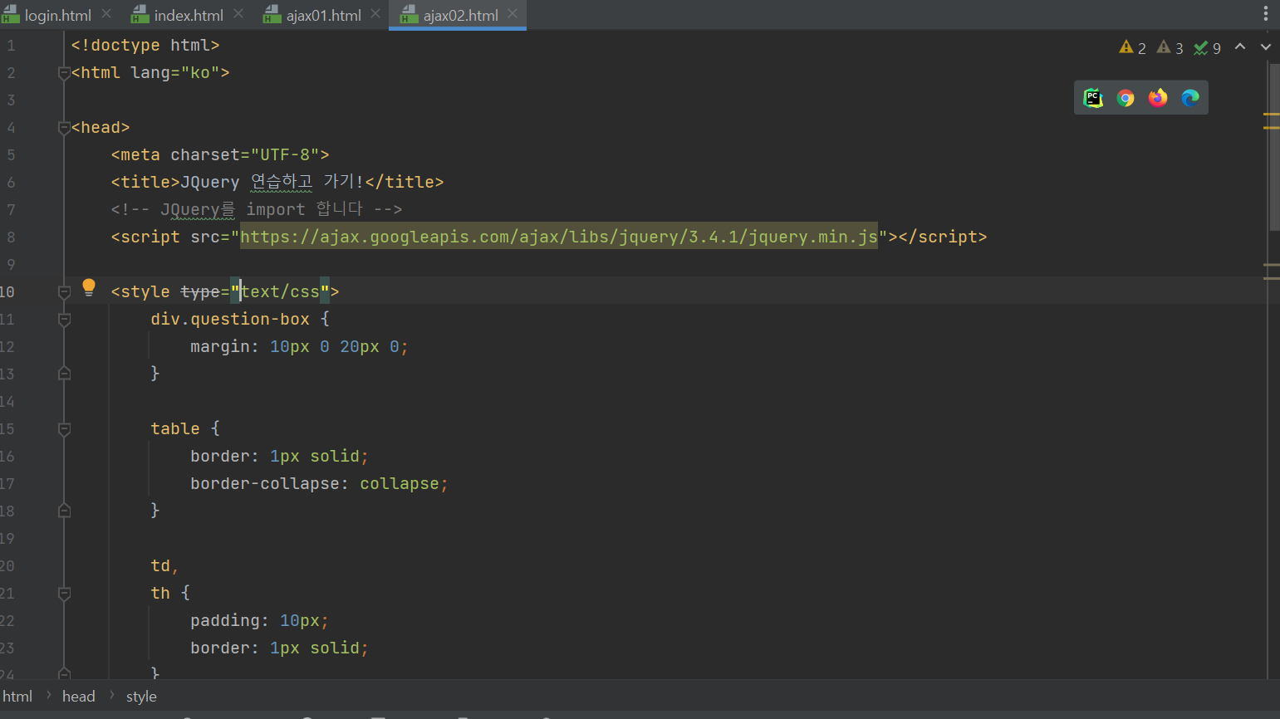Open page in Chrome browser

coord(1126,98)
